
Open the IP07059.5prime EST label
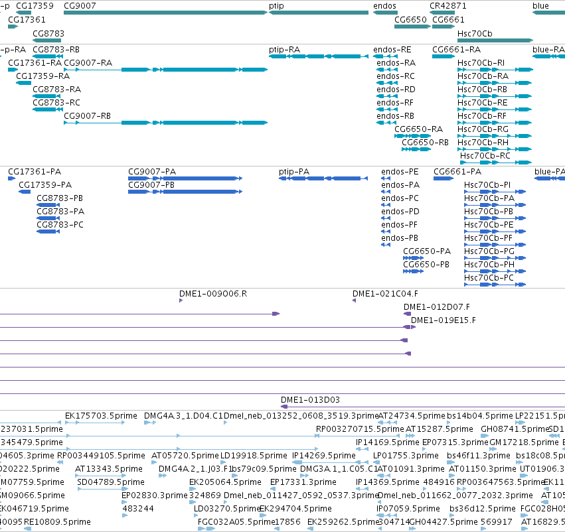point(408,508)
